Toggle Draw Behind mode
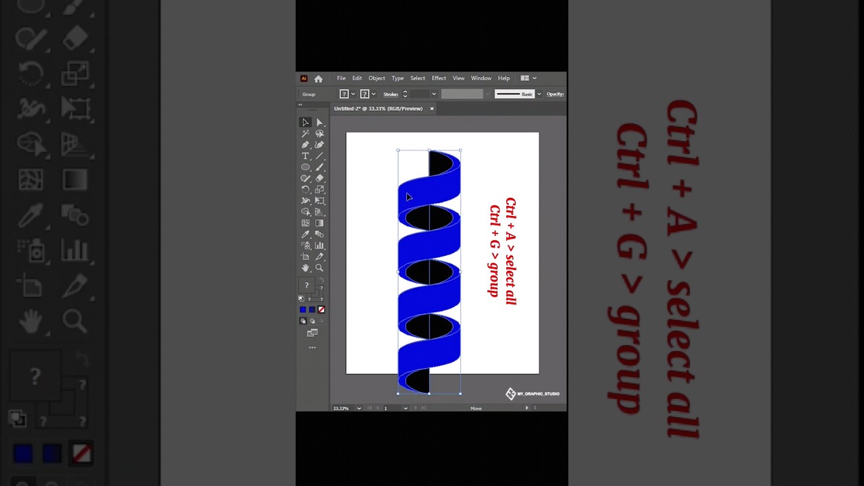 [312, 321]
